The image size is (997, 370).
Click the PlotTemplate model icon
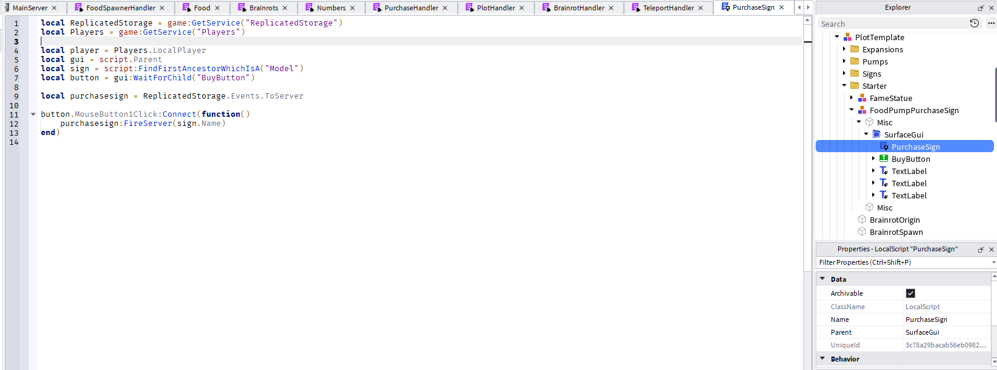[847, 37]
